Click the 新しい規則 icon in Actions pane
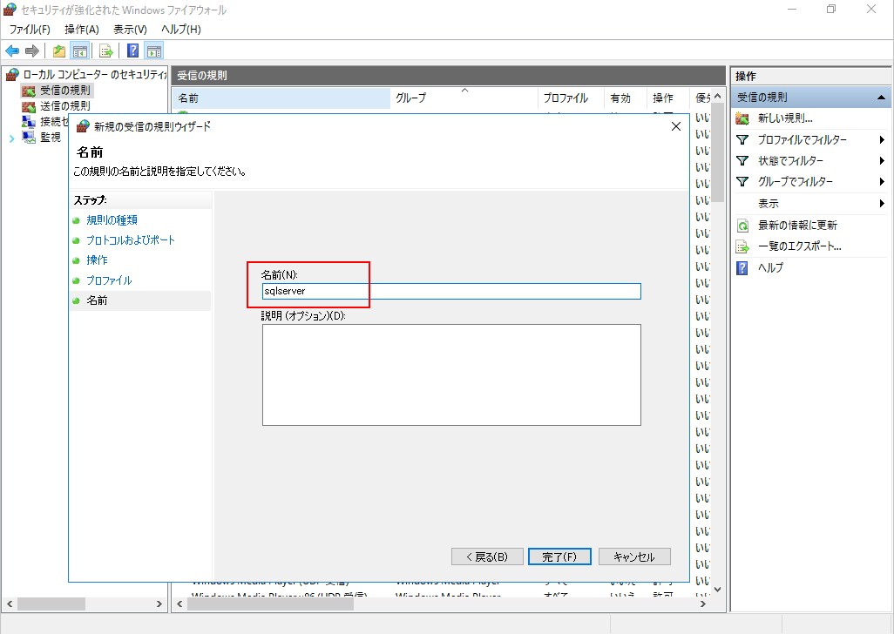Screen dimensions: 894x634 click(x=743, y=118)
